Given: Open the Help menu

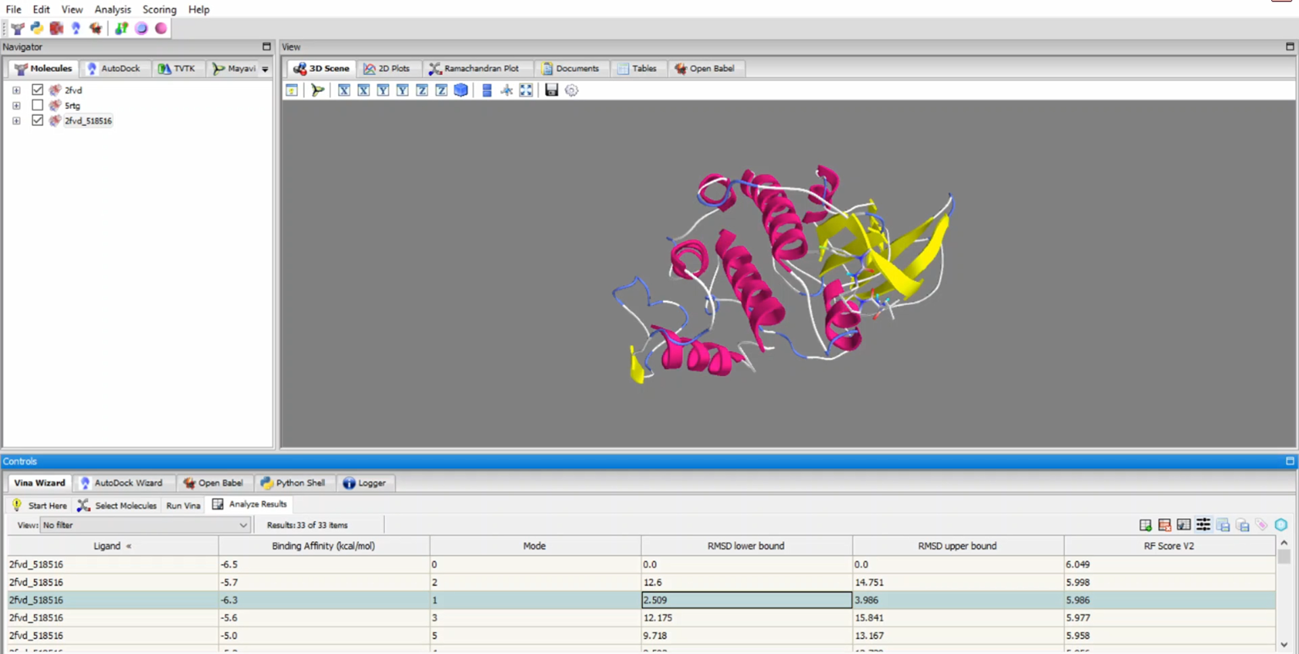Looking at the screenshot, I should [199, 9].
